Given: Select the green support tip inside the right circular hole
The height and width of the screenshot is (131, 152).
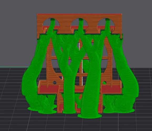Looking at the screenshot, I should [108, 20].
